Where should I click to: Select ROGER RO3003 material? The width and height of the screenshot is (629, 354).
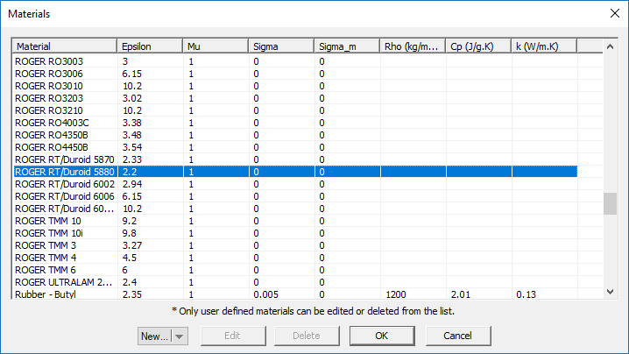[x=49, y=61]
